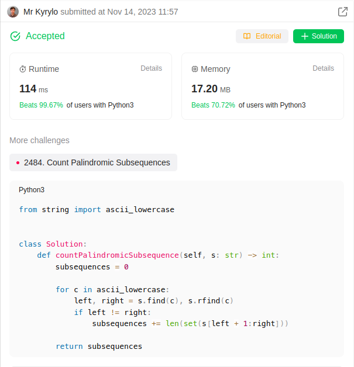The height and width of the screenshot is (367, 354).
Task: Click Beats 99.67% runtime text
Action: coord(41,105)
